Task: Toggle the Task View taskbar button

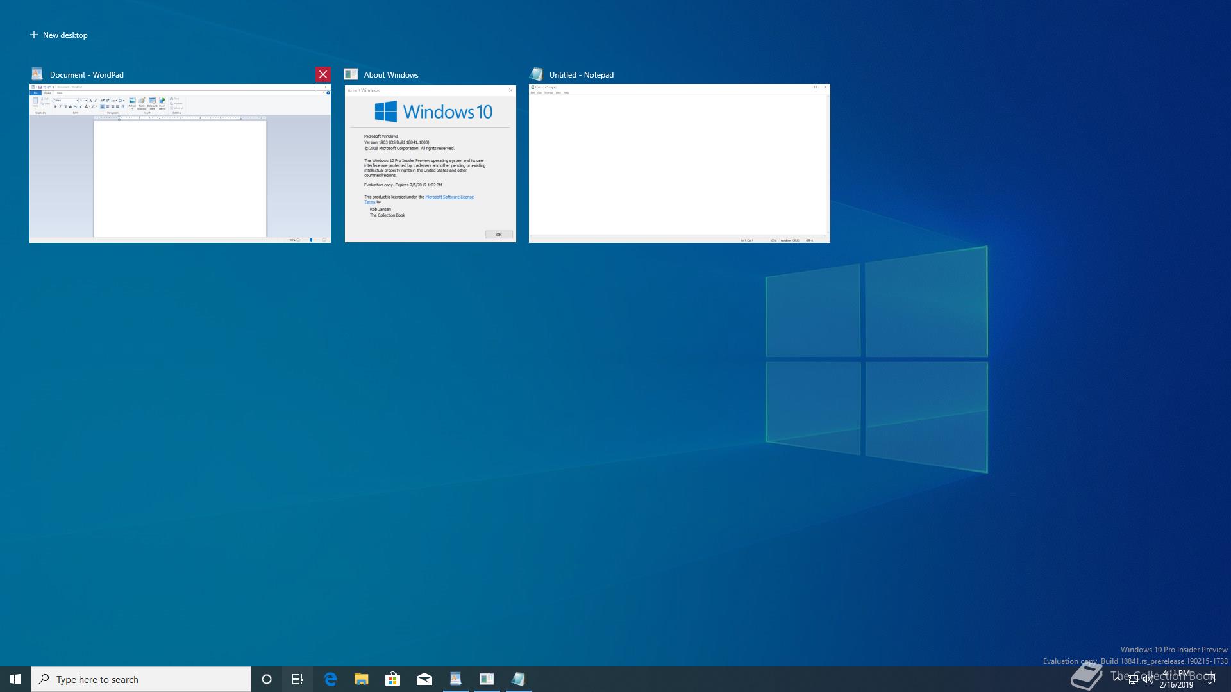Action: coord(297,679)
